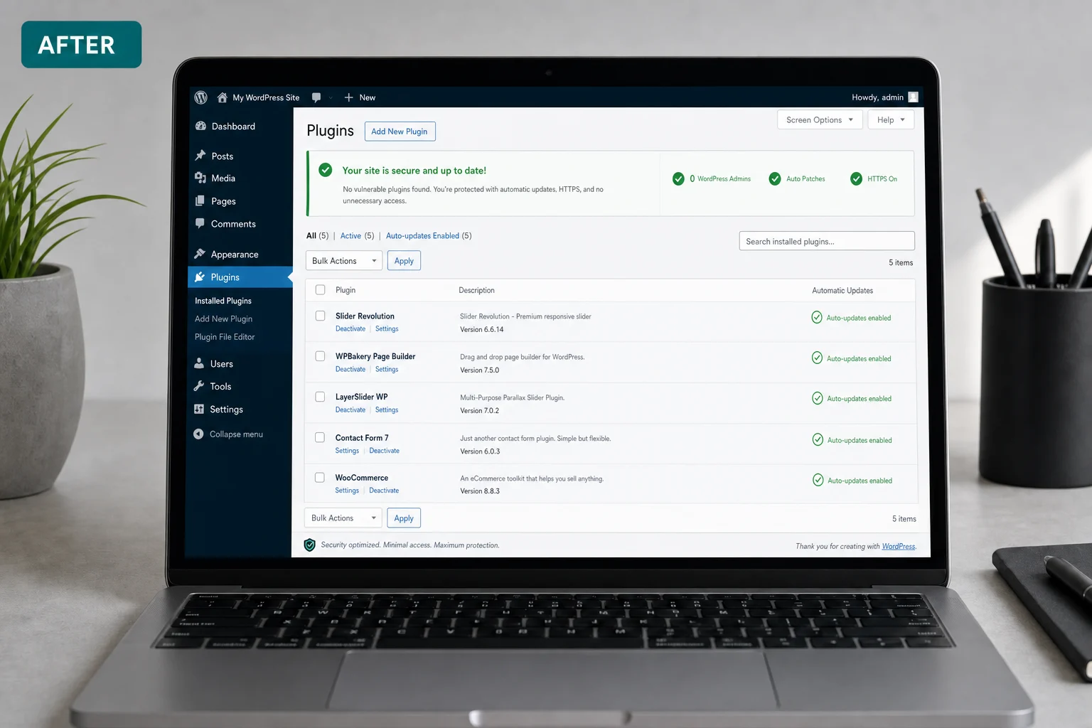This screenshot has height=728, width=1092.
Task: Select the LayerSlider WP checkbox
Action: coord(320,397)
